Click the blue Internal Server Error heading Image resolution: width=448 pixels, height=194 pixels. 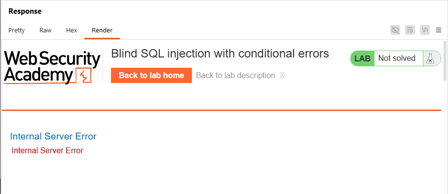point(53,136)
